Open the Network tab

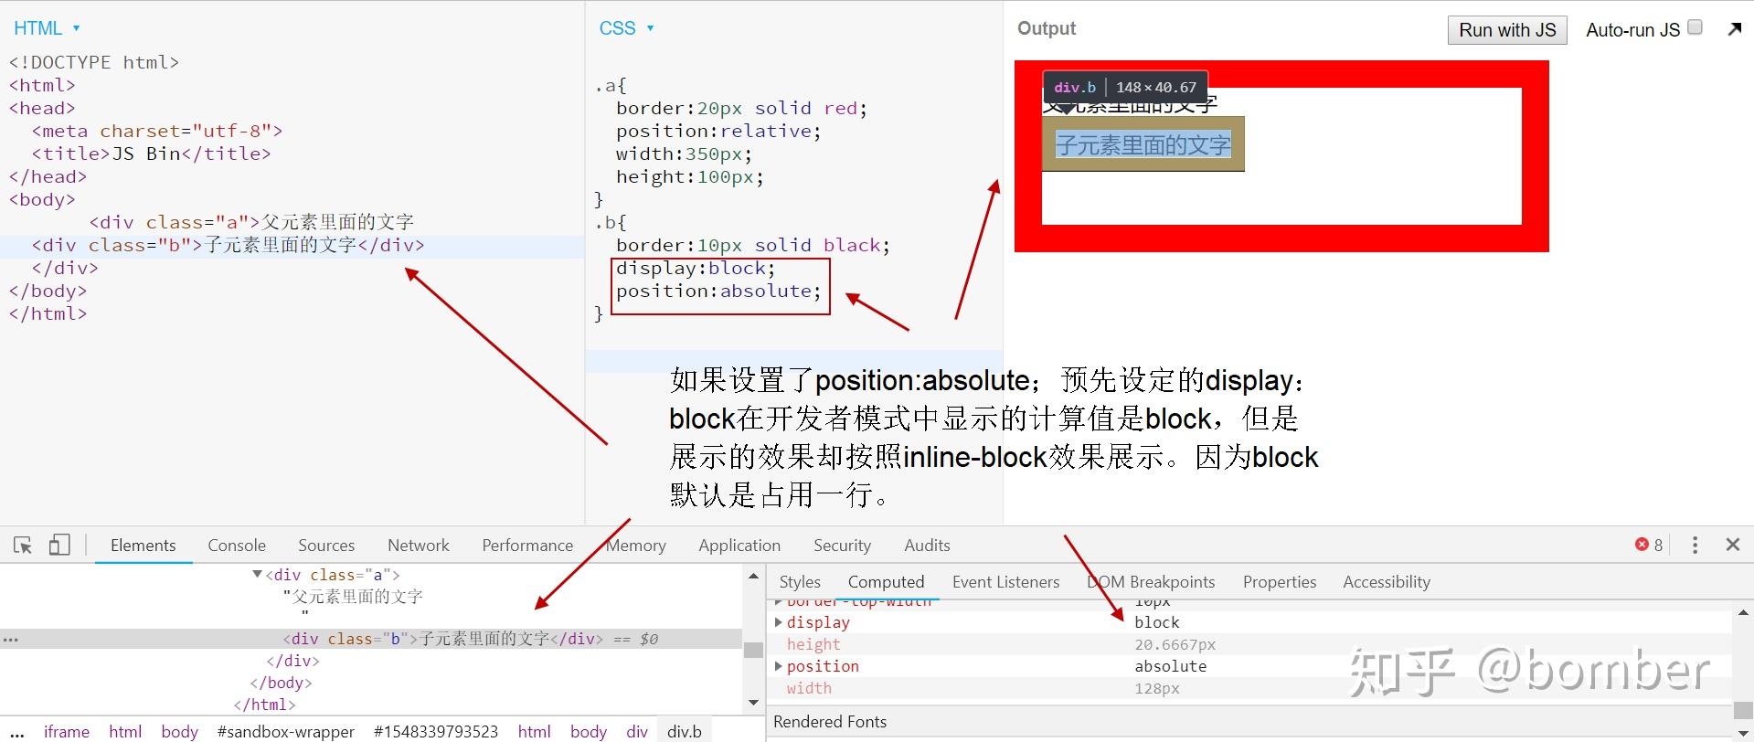(419, 546)
